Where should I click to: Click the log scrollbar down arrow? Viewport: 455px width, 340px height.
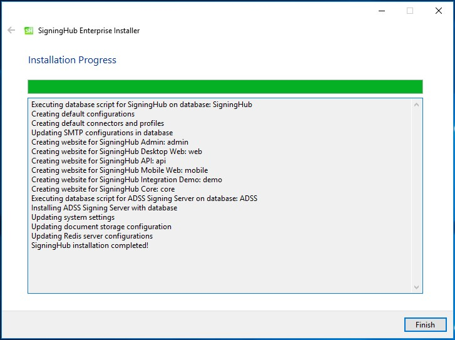click(416, 287)
